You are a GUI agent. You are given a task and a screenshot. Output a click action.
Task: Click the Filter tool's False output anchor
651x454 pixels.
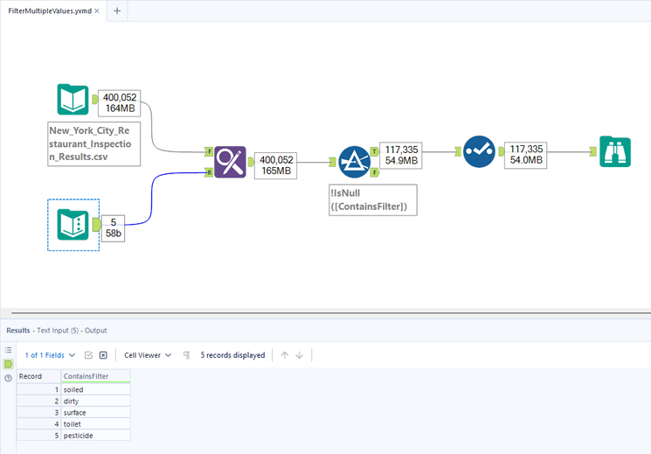click(x=375, y=172)
